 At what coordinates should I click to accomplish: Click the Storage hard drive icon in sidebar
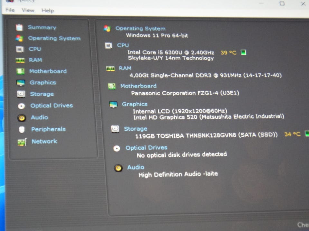21,94
